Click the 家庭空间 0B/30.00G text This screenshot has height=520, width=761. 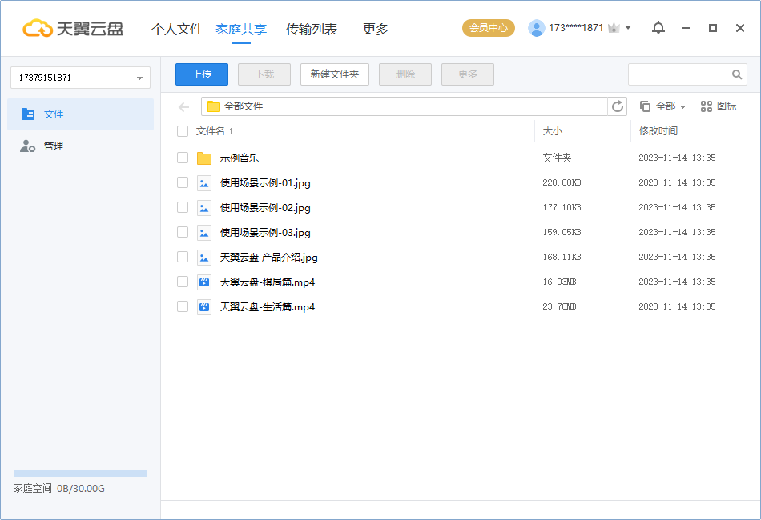click(x=58, y=489)
